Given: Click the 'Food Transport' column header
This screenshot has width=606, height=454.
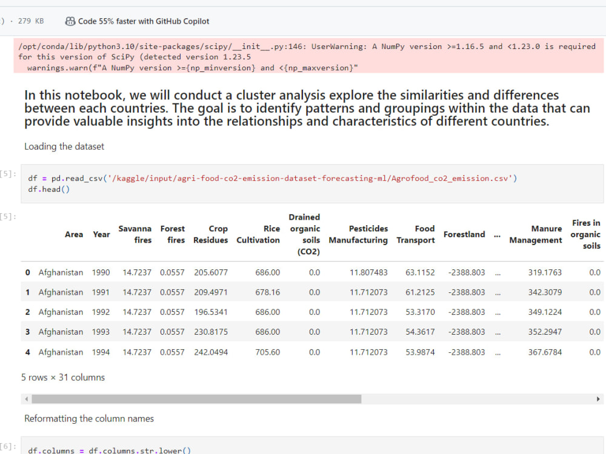Looking at the screenshot, I should click(x=416, y=234).
